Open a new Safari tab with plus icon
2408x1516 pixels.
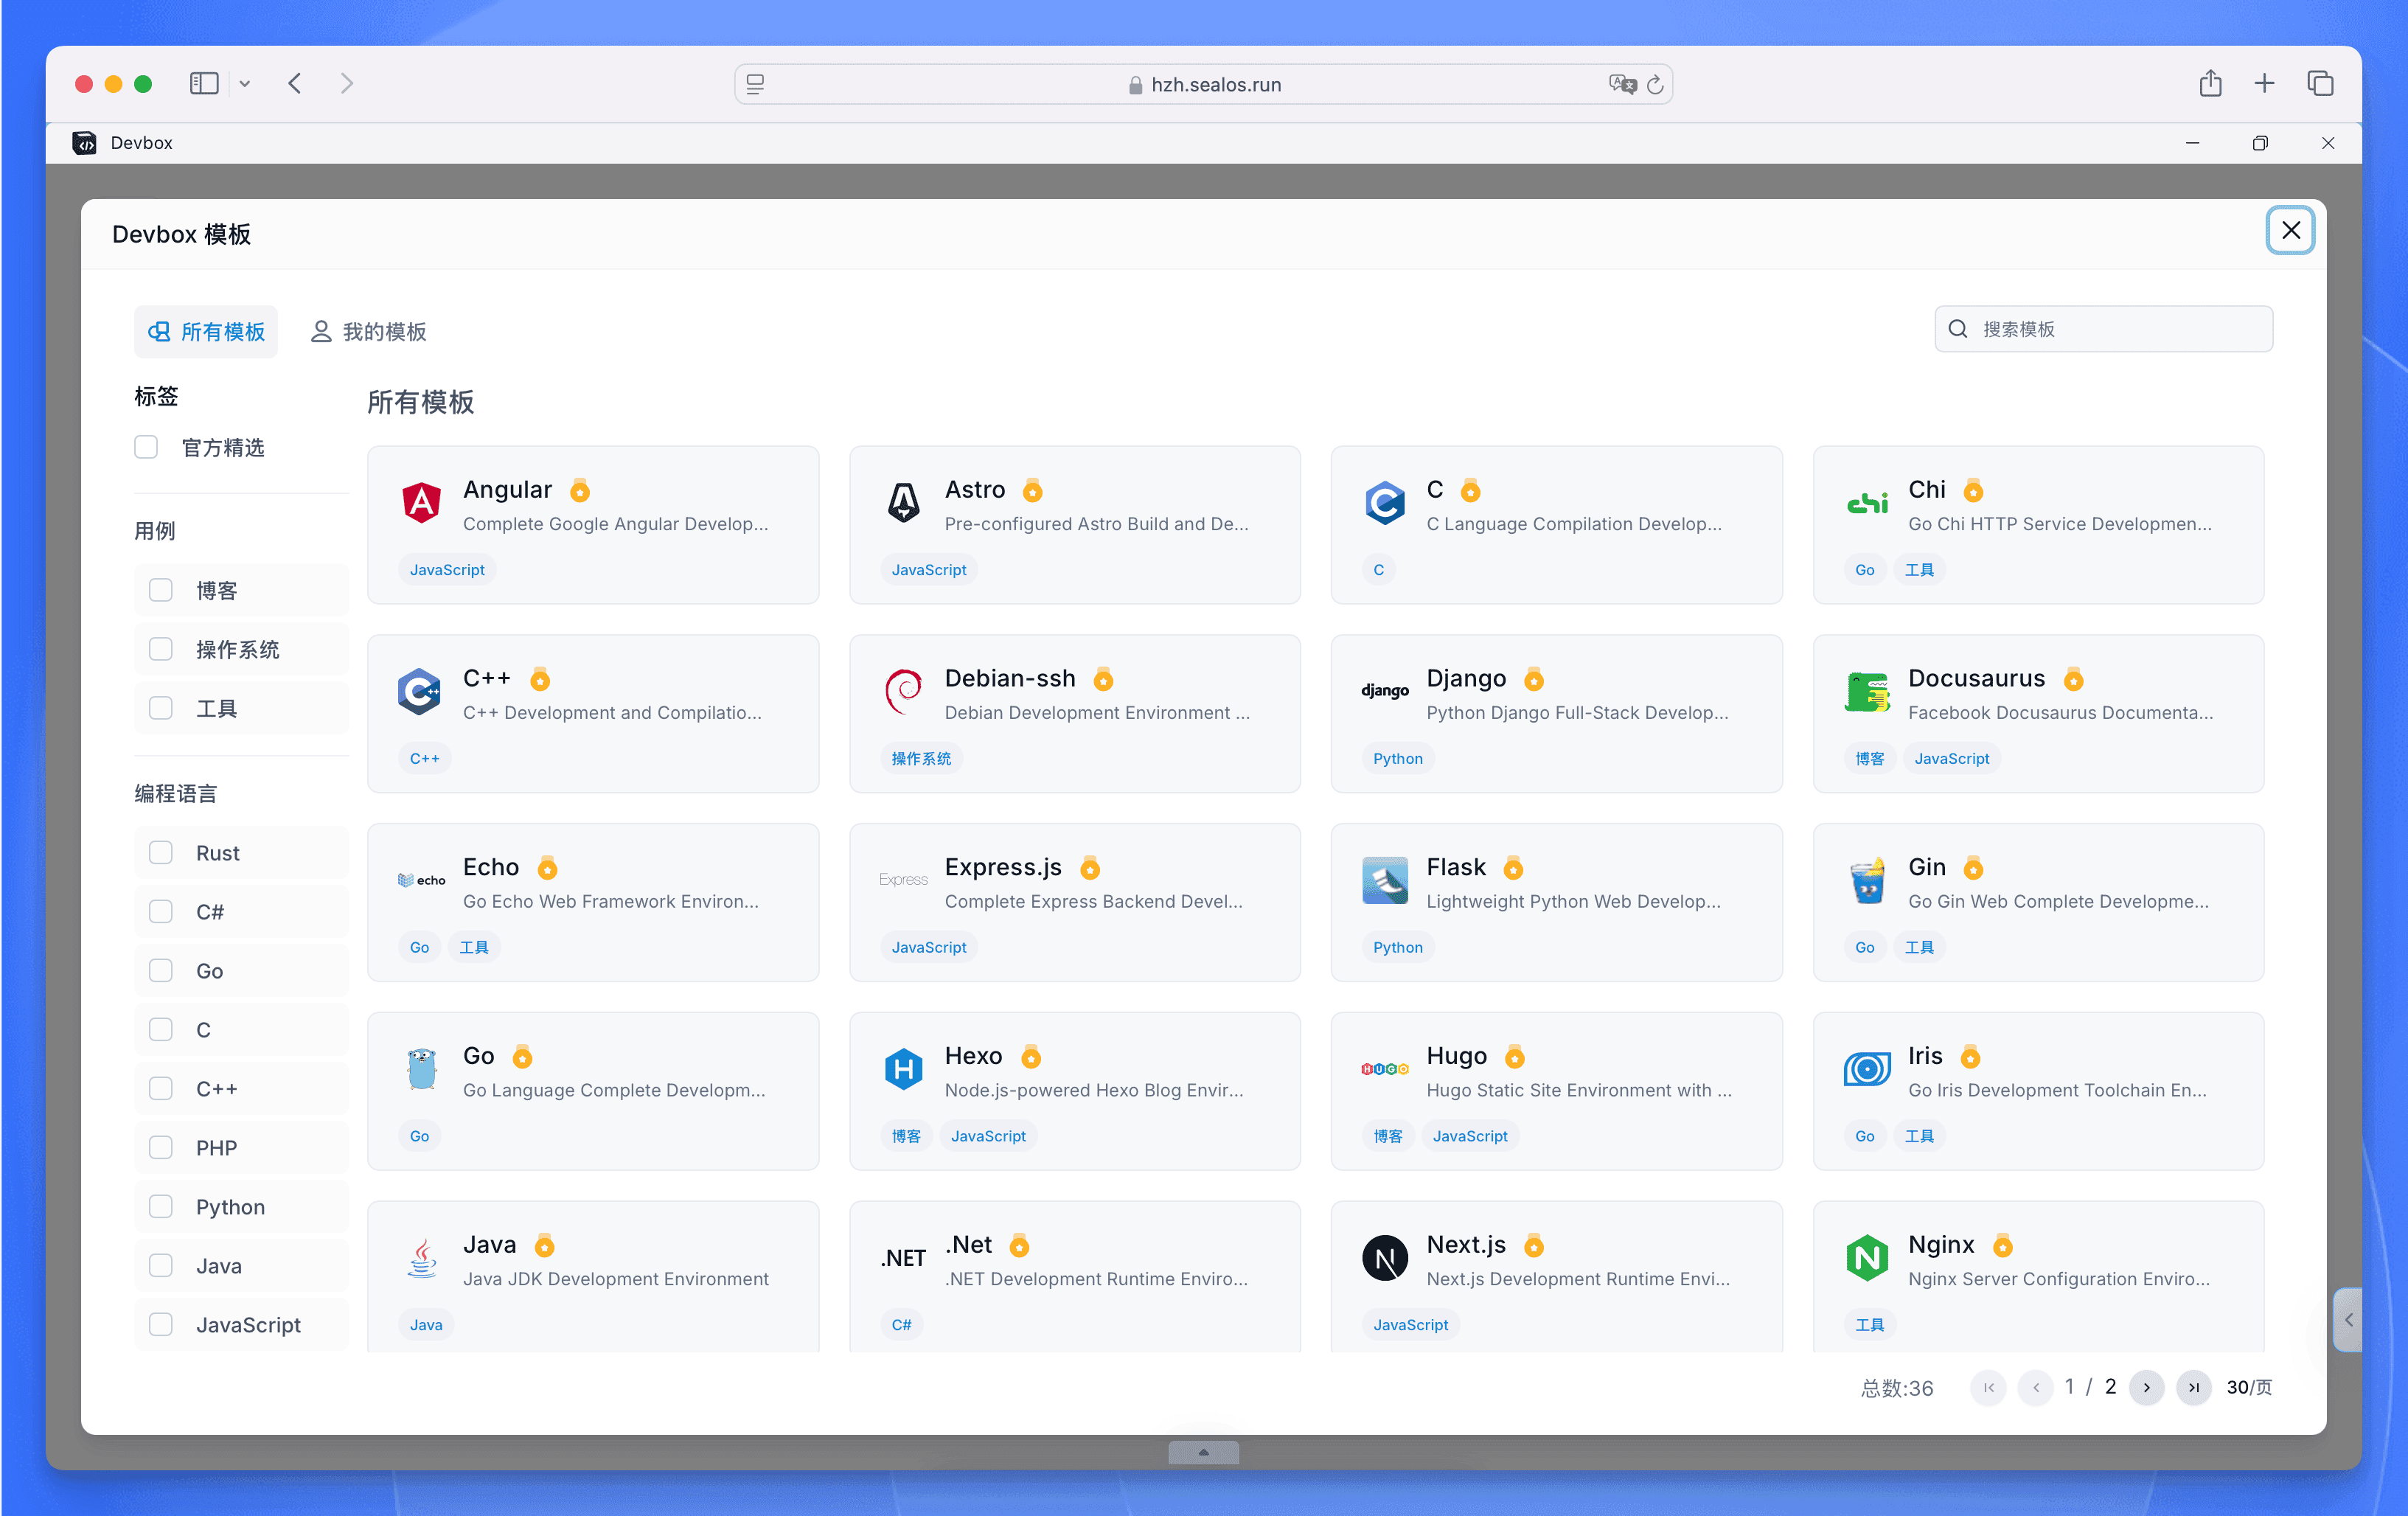pos(2265,84)
